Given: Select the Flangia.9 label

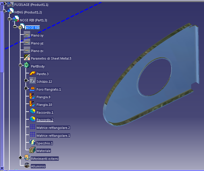Looking at the screenshot, I should [43, 97].
